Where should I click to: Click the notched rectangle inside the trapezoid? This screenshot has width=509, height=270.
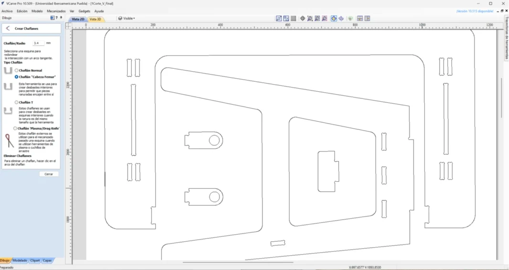pos(328,172)
